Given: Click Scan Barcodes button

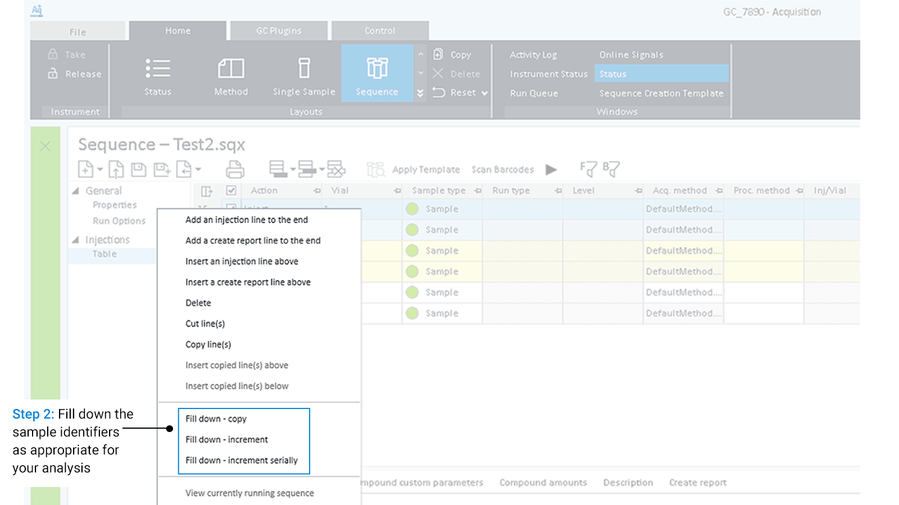Looking at the screenshot, I should [x=502, y=169].
